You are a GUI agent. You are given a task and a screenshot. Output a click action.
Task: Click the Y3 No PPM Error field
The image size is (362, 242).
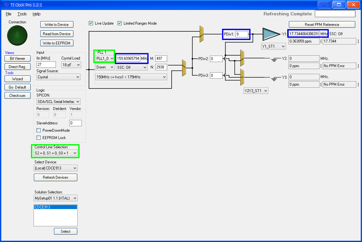click(x=339, y=84)
